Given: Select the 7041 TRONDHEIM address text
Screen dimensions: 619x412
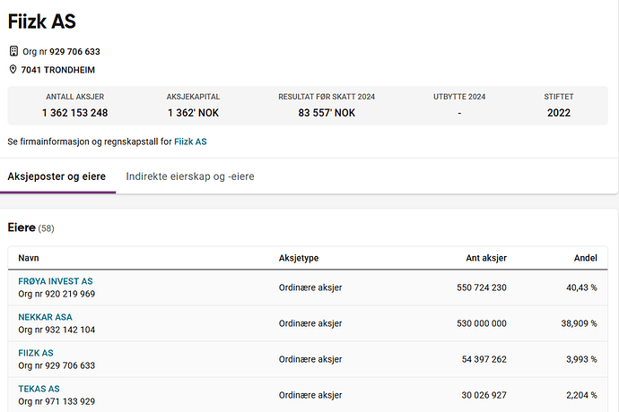Looking at the screenshot, I should [58, 70].
